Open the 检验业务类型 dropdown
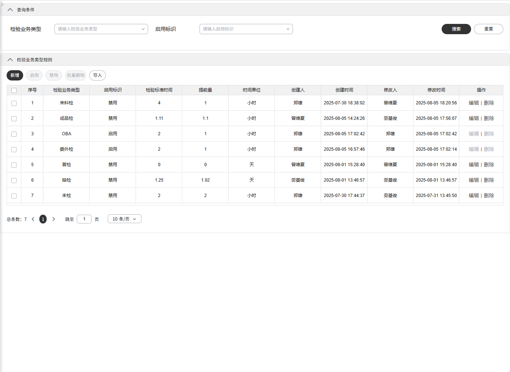Image resolution: width=510 pixels, height=372 pixels. point(101,29)
